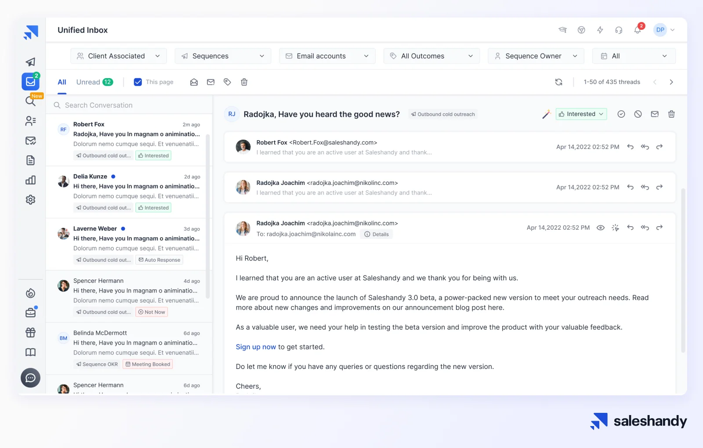Click the headset support icon in the top bar
Screen dimensions: 703x448
point(619,29)
